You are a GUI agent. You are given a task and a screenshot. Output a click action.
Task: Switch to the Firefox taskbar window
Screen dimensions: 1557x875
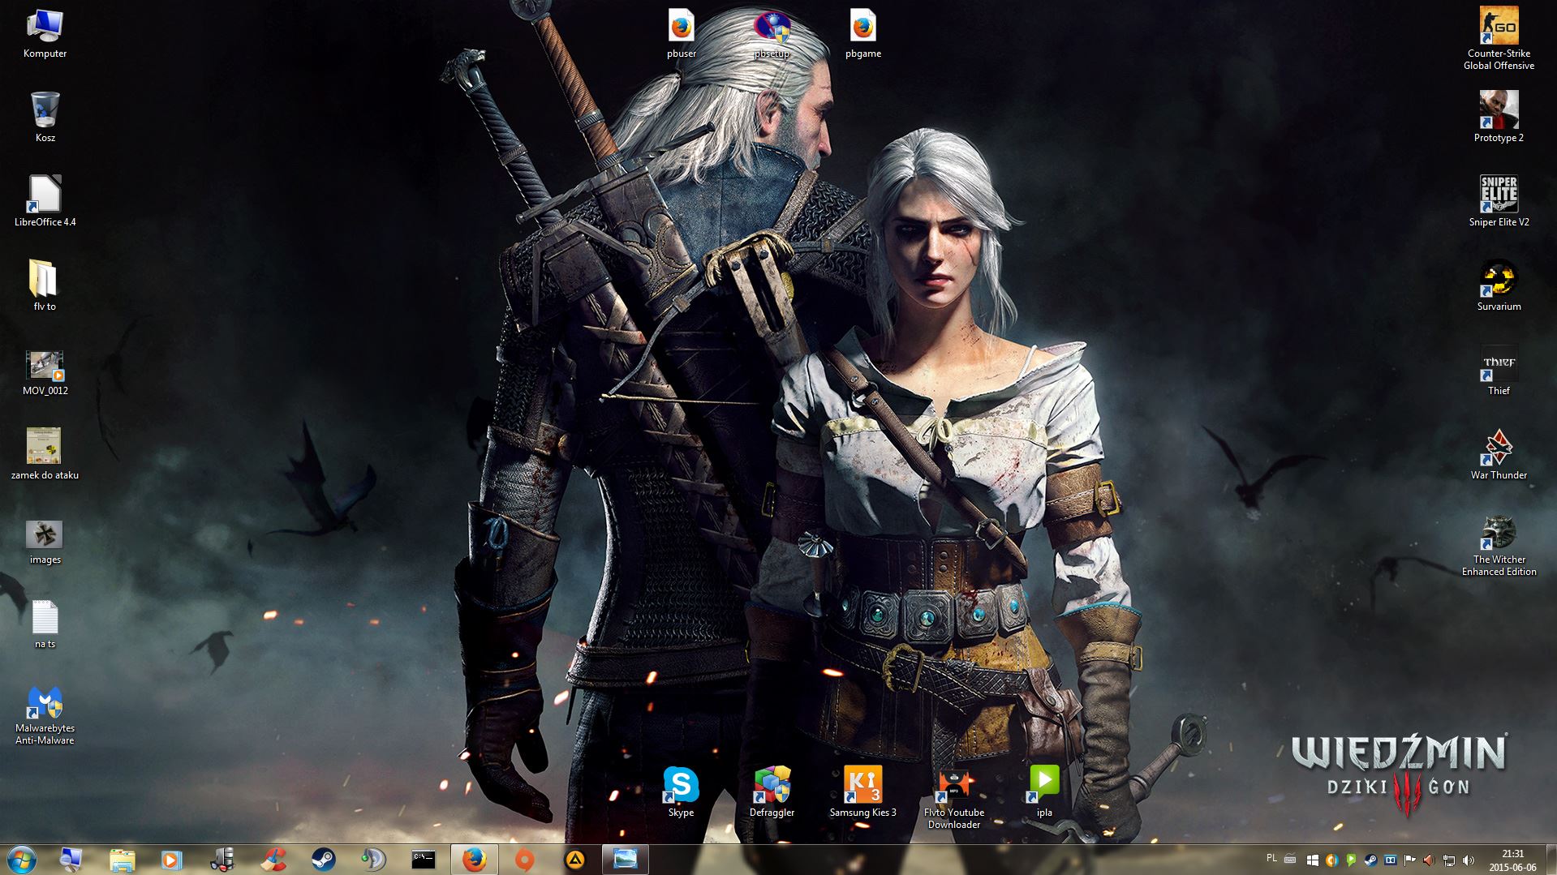point(474,860)
